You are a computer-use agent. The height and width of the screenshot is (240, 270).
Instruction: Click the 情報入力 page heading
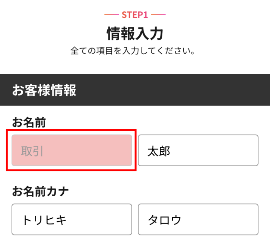coord(135,34)
